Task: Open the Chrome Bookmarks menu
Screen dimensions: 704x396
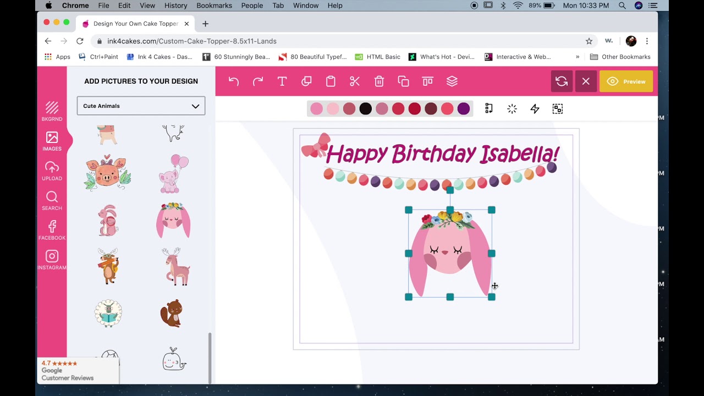Action: coord(214,5)
